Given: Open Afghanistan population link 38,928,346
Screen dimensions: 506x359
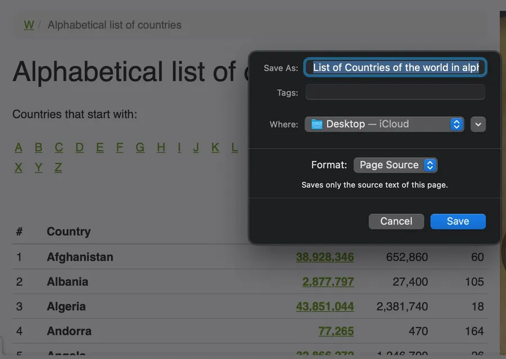Looking at the screenshot, I should pos(325,257).
